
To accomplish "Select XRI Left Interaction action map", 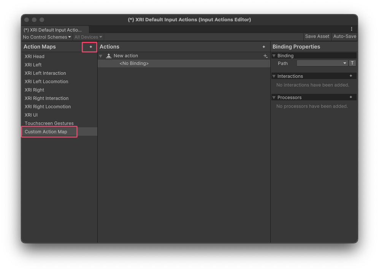I will pos(59,73).
